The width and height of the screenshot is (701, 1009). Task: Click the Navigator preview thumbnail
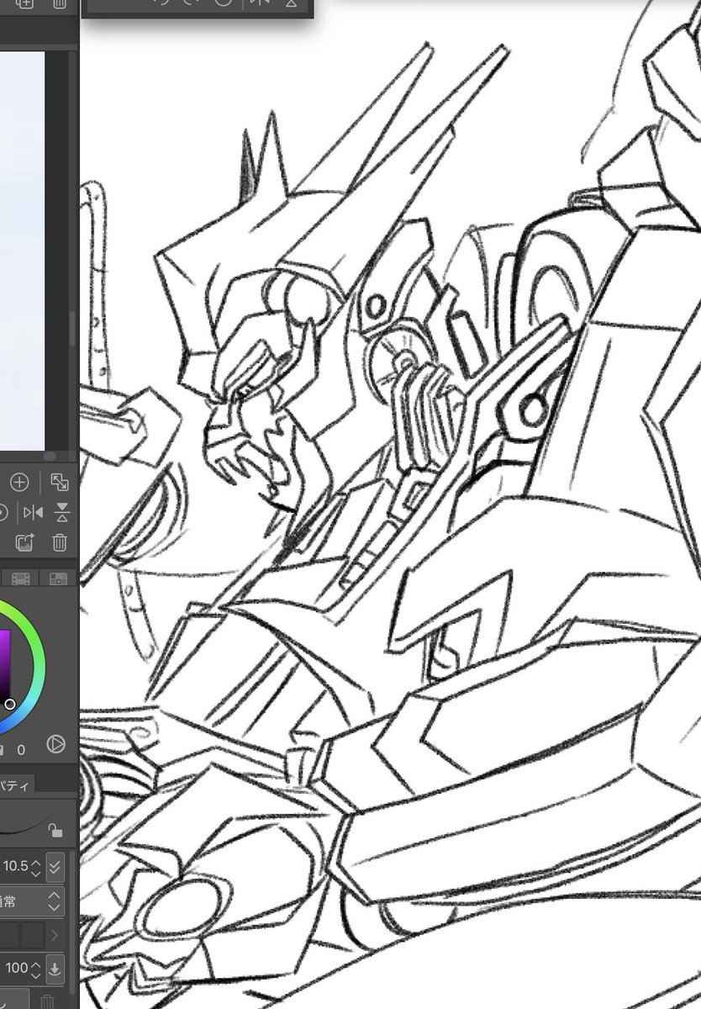click(22, 249)
